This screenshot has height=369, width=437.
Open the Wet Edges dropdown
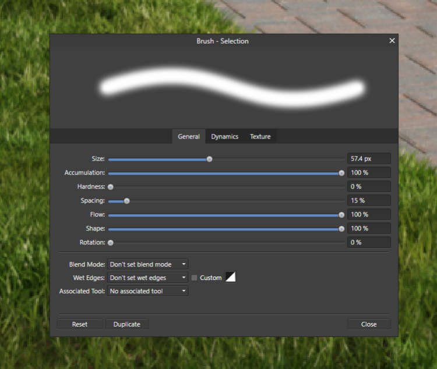[148, 278]
